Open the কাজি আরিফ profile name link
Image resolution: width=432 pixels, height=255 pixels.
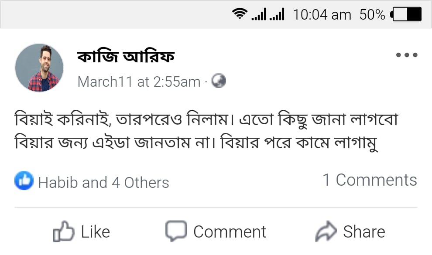coord(126,56)
